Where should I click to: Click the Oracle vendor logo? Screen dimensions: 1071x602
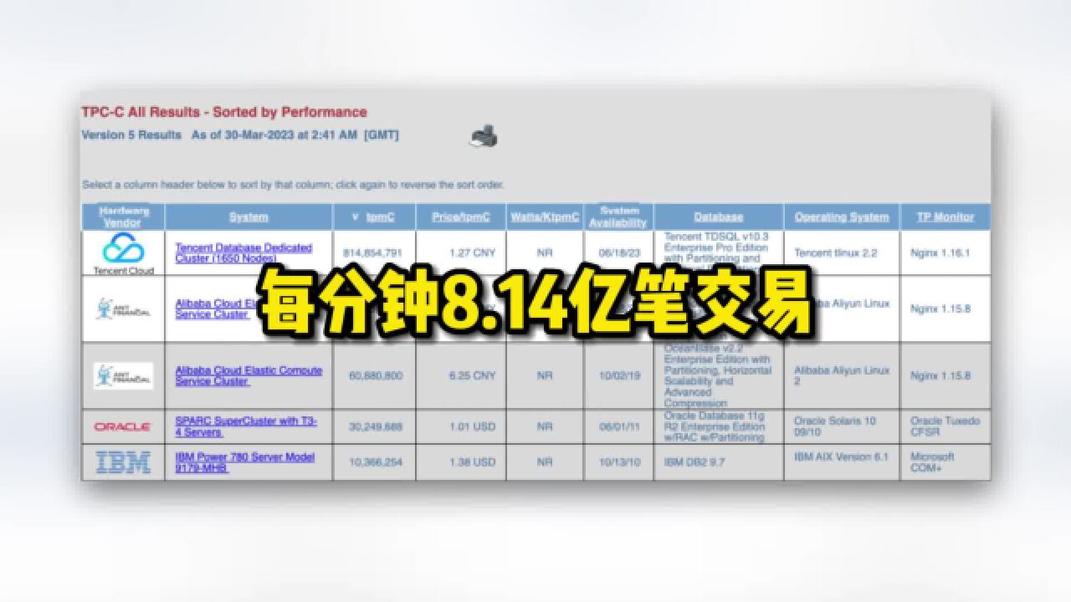pyautogui.click(x=123, y=426)
